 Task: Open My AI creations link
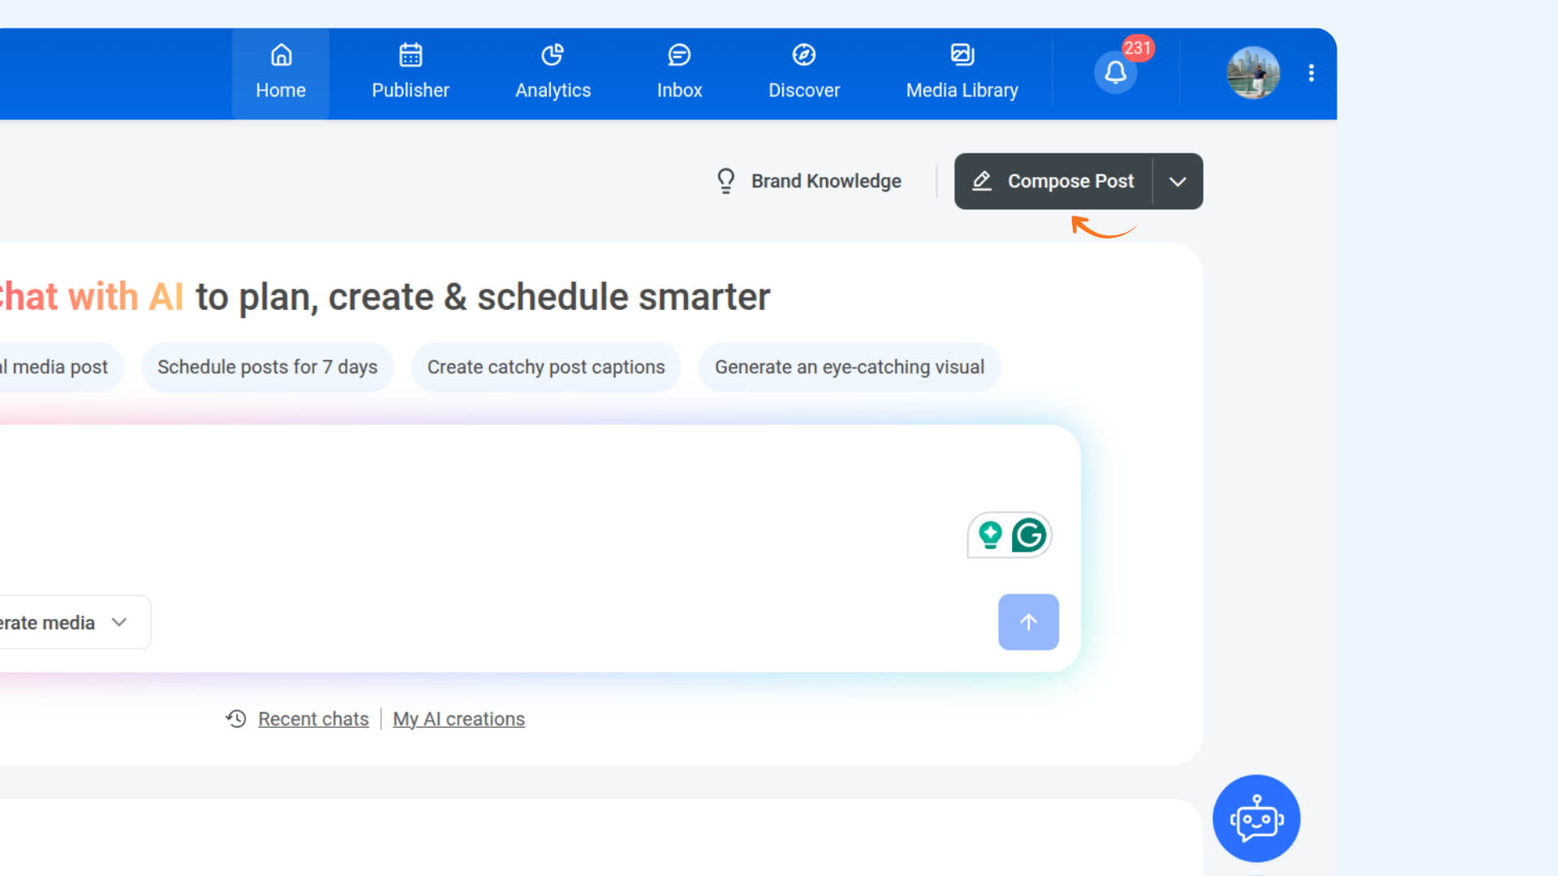(458, 719)
